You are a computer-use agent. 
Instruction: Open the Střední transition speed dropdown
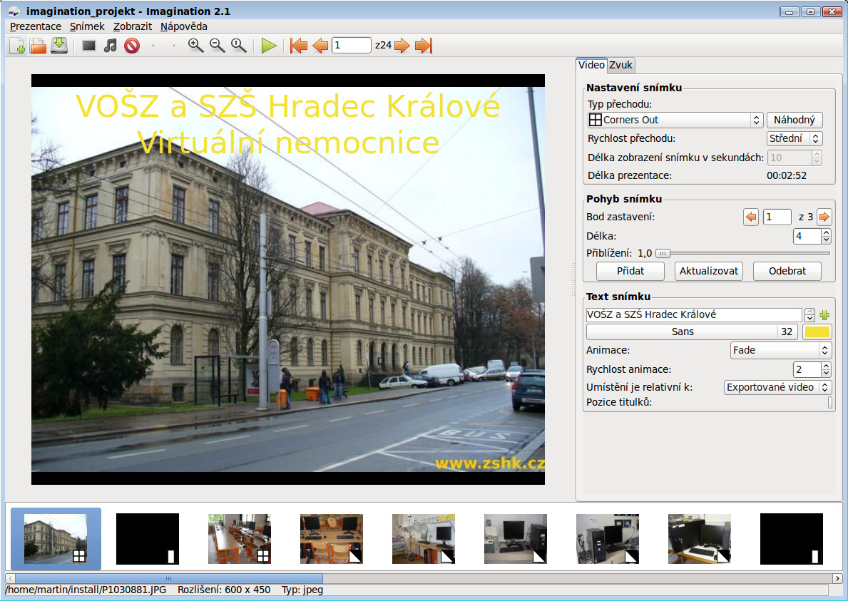(x=795, y=138)
